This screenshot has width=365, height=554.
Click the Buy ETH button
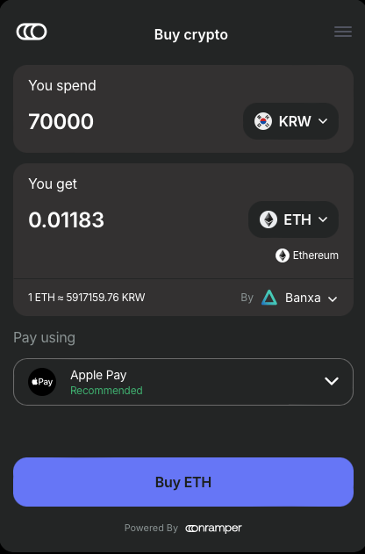(183, 482)
